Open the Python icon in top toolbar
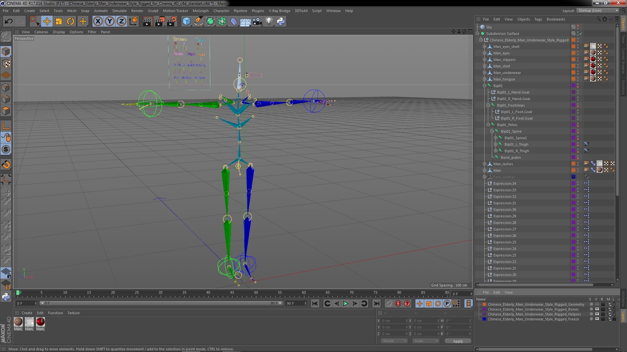Screen dimensions: 627x352 pyautogui.click(x=281, y=22)
